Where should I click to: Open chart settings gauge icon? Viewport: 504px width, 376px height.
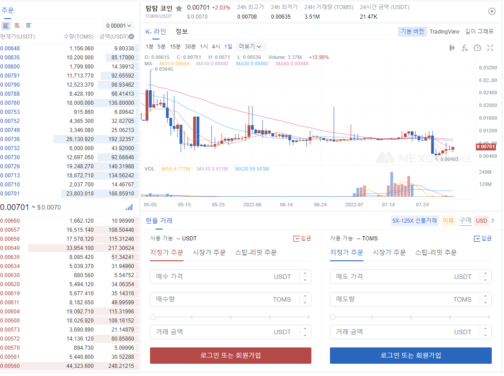477,48
